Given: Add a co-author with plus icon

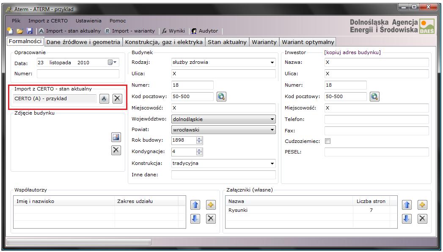Looking at the screenshot, I should pyautogui.click(x=211, y=205).
